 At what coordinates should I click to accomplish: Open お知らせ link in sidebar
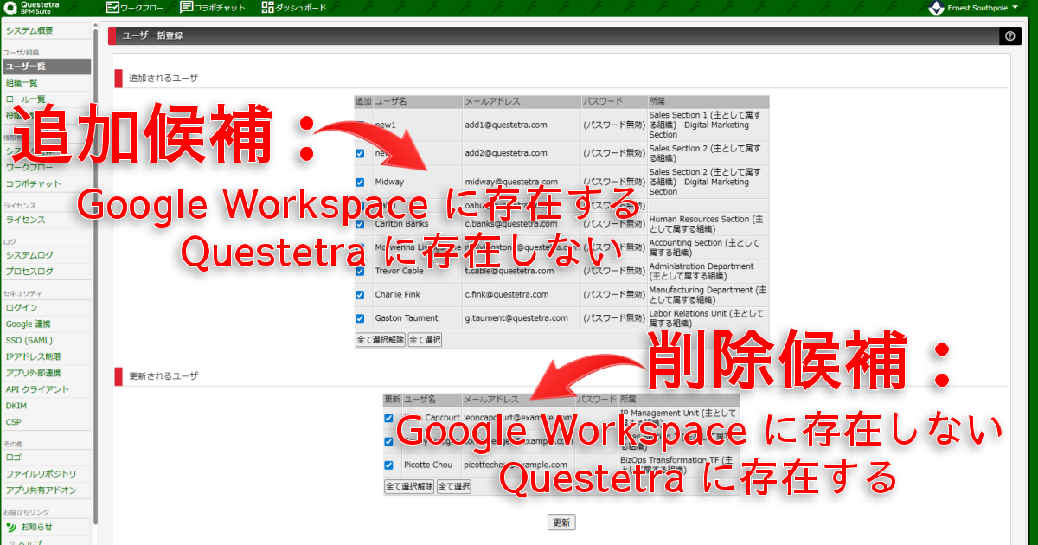[36, 527]
